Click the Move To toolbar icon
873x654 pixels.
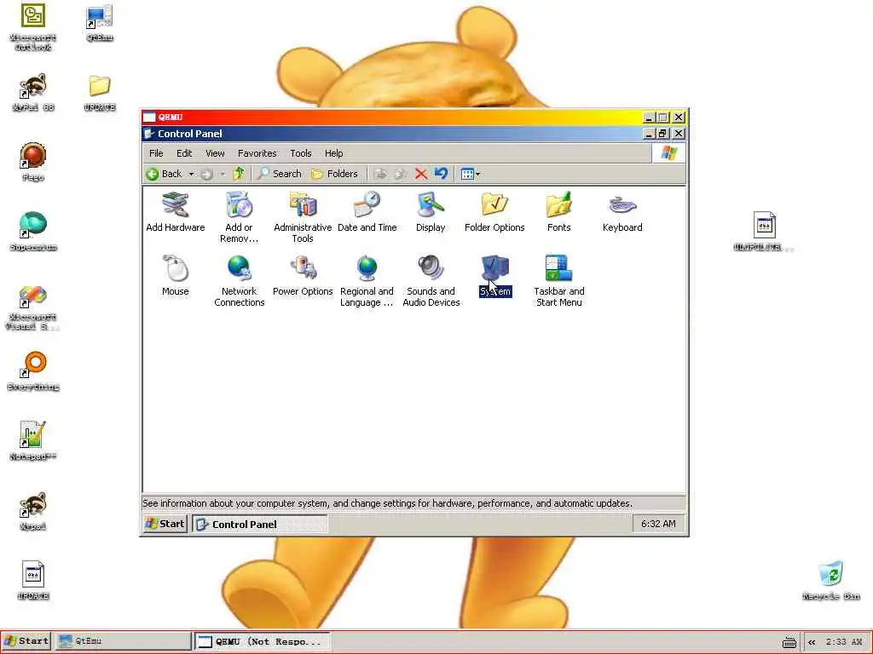click(380, 174)
